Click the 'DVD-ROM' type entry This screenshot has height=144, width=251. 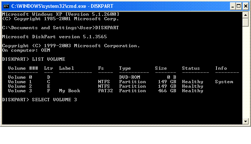[x=130, y=77]
